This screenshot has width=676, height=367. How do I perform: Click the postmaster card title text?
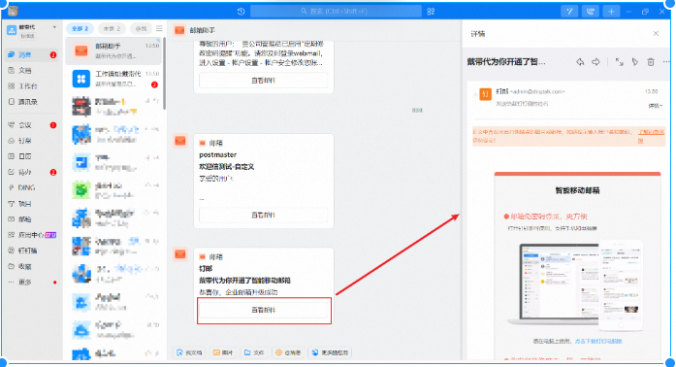(x=217, y=154)
